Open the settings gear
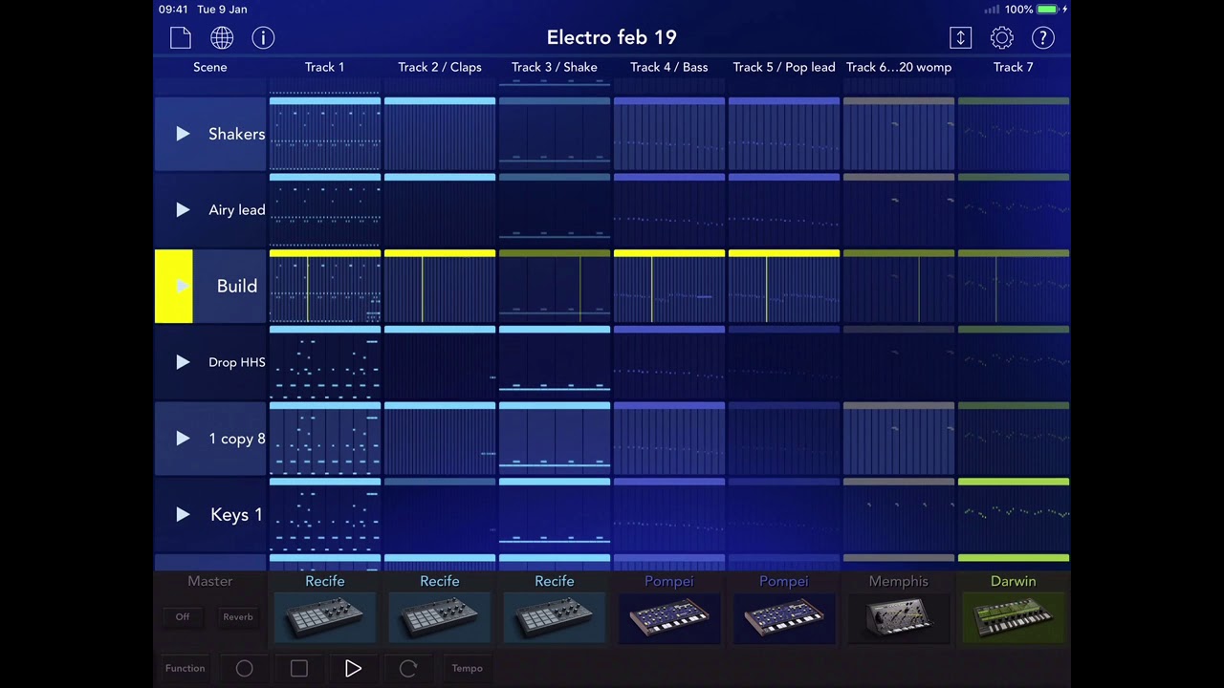 [1001, 37]
